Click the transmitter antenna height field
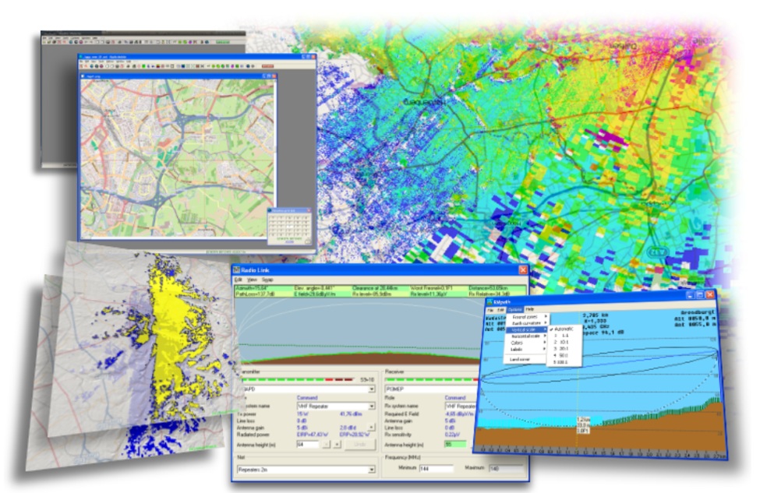Screen dimensions: 760x493 (308, 444)
